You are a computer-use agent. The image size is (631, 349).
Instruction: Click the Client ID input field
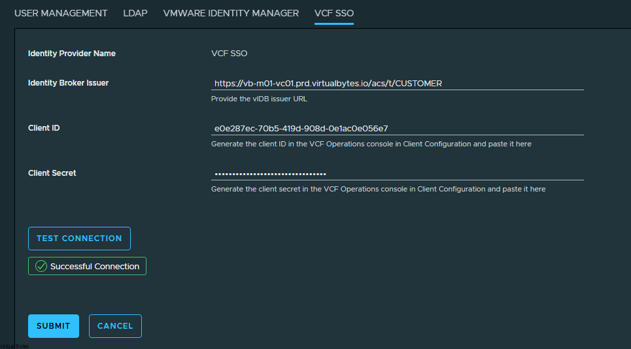(x=397, y=129)
